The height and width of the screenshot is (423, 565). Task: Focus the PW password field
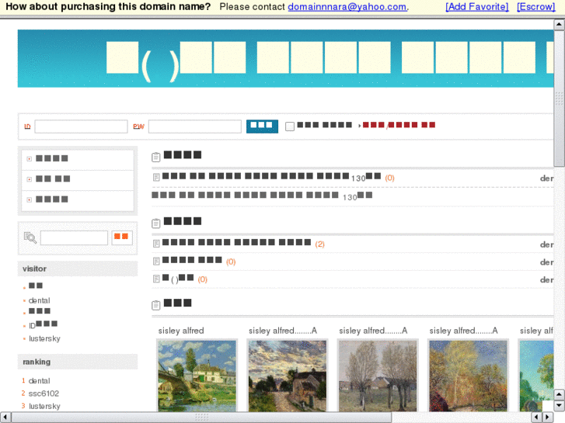(195, 127)
